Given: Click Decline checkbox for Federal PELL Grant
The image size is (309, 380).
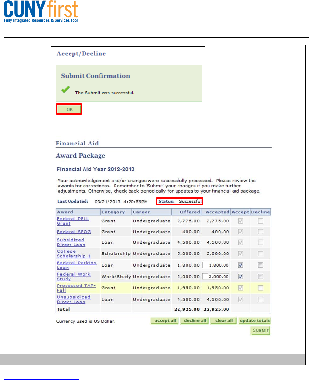Looking at the screenshot, I should (260, 221).
